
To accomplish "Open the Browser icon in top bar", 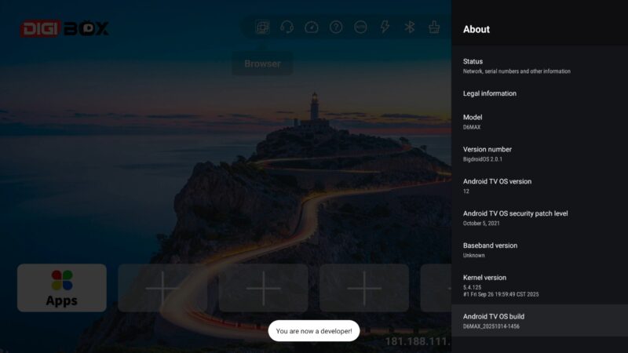I will click(x=262, y=27).
